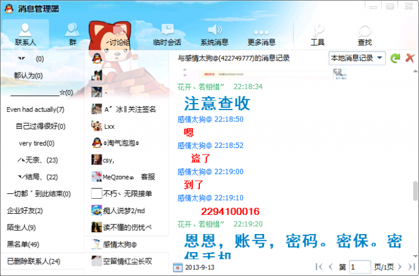Select contact 空留情红尘长叹
This screenshot has height=276, width=419.
click(126, 261)
